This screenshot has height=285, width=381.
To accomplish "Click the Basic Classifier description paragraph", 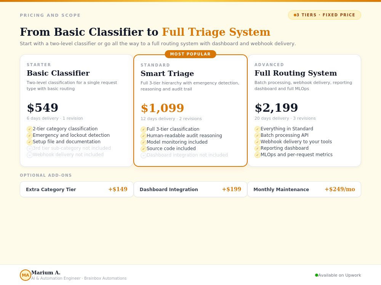I will pos(72,85).
